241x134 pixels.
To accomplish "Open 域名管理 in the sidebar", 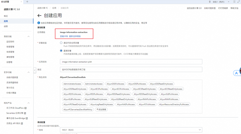I will coord(10,52).
